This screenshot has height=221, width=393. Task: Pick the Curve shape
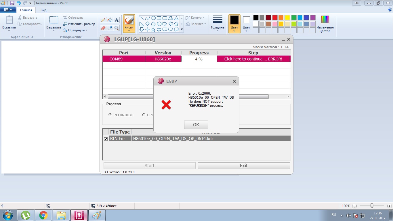coord(147,18)
